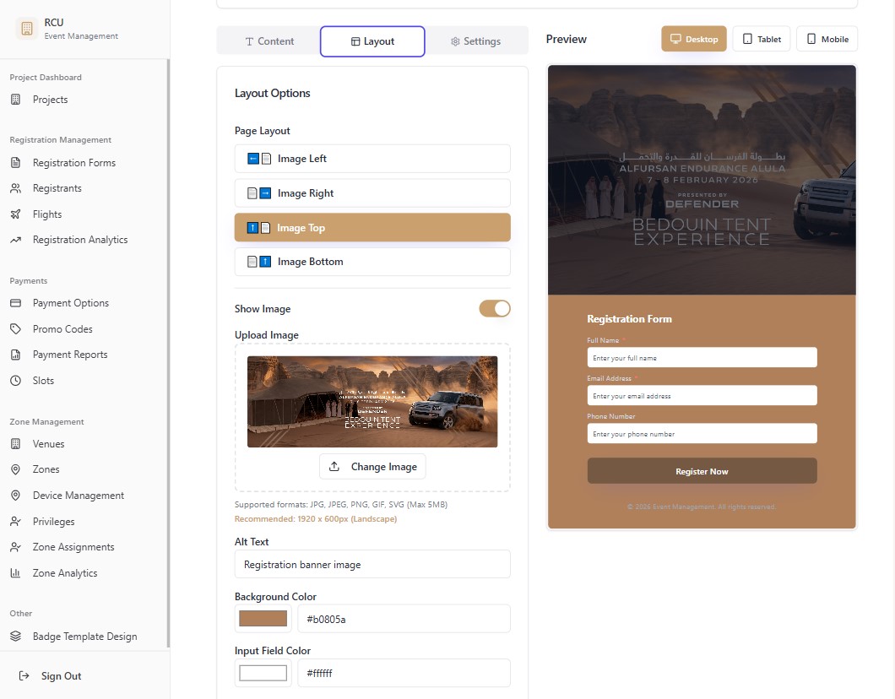Click the Alt Text input field

click(372, 564)
